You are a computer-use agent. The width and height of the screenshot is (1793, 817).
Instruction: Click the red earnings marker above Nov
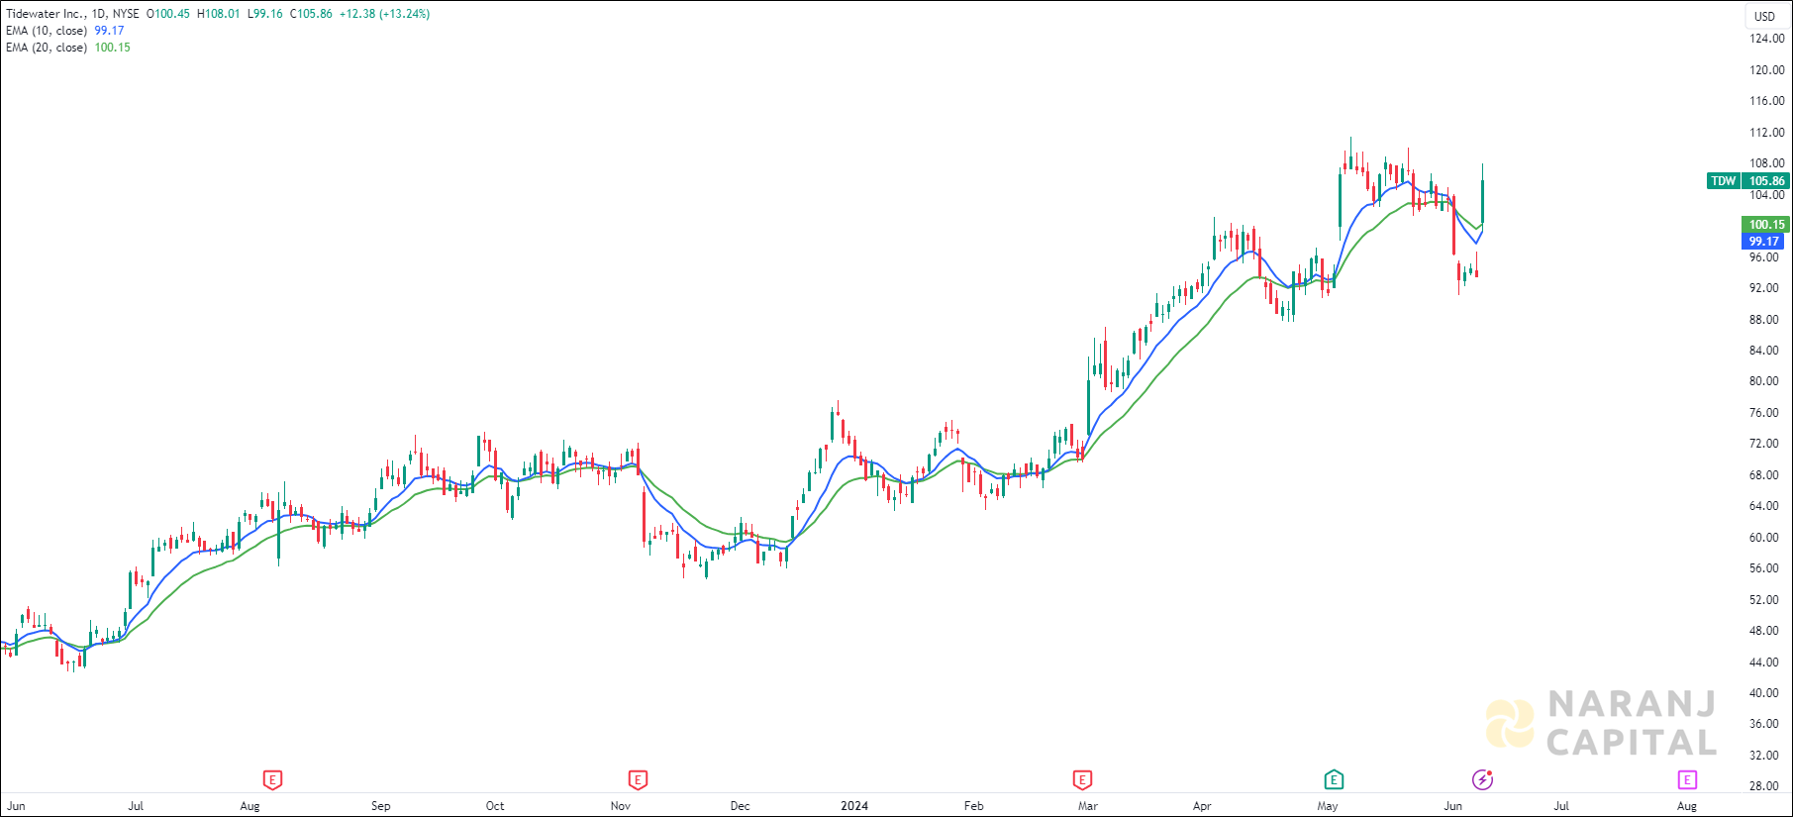[638, 780]
